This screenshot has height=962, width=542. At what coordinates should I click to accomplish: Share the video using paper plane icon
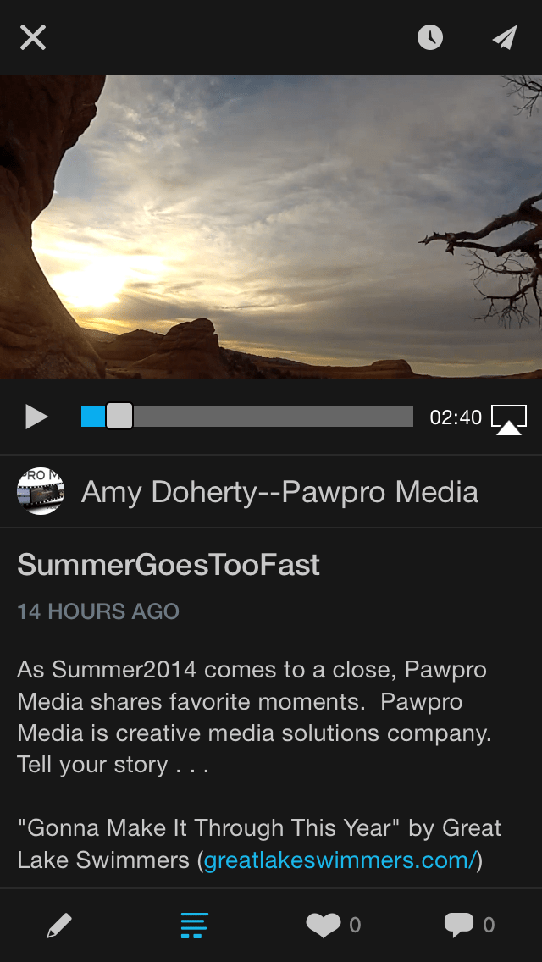[505, 37]
